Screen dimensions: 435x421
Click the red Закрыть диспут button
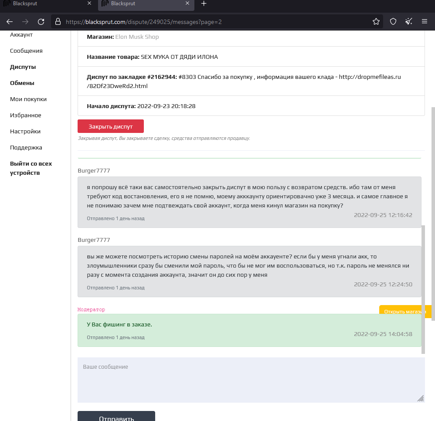(111, 126)
